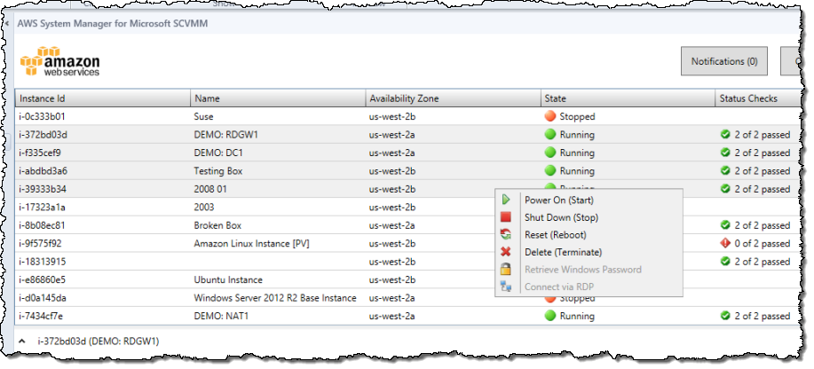Image resolution: width=814 pixels, height=369 pixels.
Task: Click the Broken Box instance name
Action: click(x=217, y=225)
